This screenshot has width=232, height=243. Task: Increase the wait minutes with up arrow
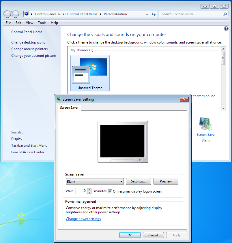(89, 190)
